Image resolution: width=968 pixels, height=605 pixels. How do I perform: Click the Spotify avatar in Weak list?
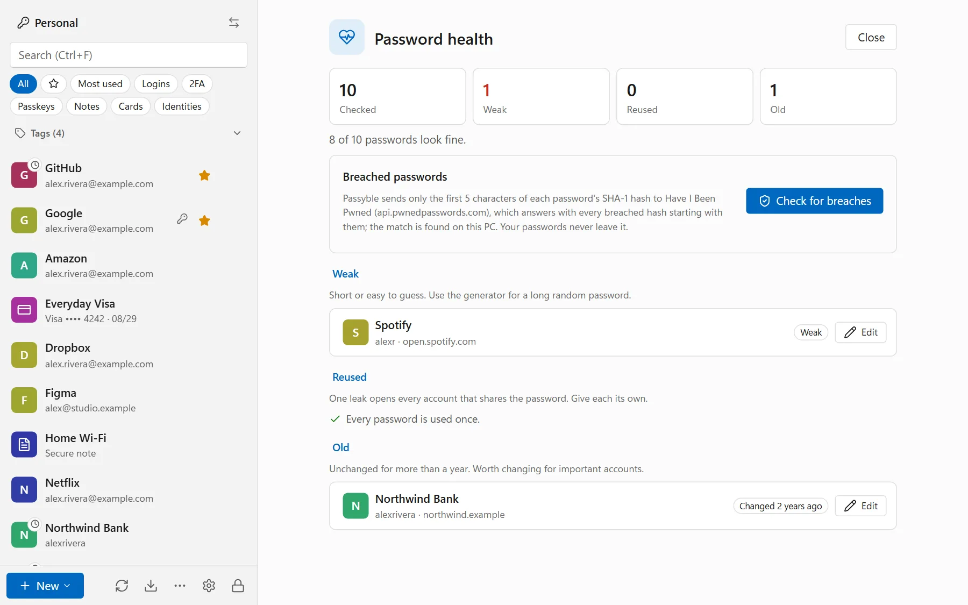tap(355, 332)
